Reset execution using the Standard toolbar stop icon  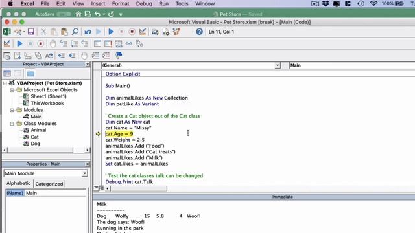(132, 32)
